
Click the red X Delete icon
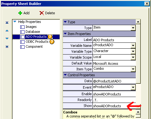(42, 13)
